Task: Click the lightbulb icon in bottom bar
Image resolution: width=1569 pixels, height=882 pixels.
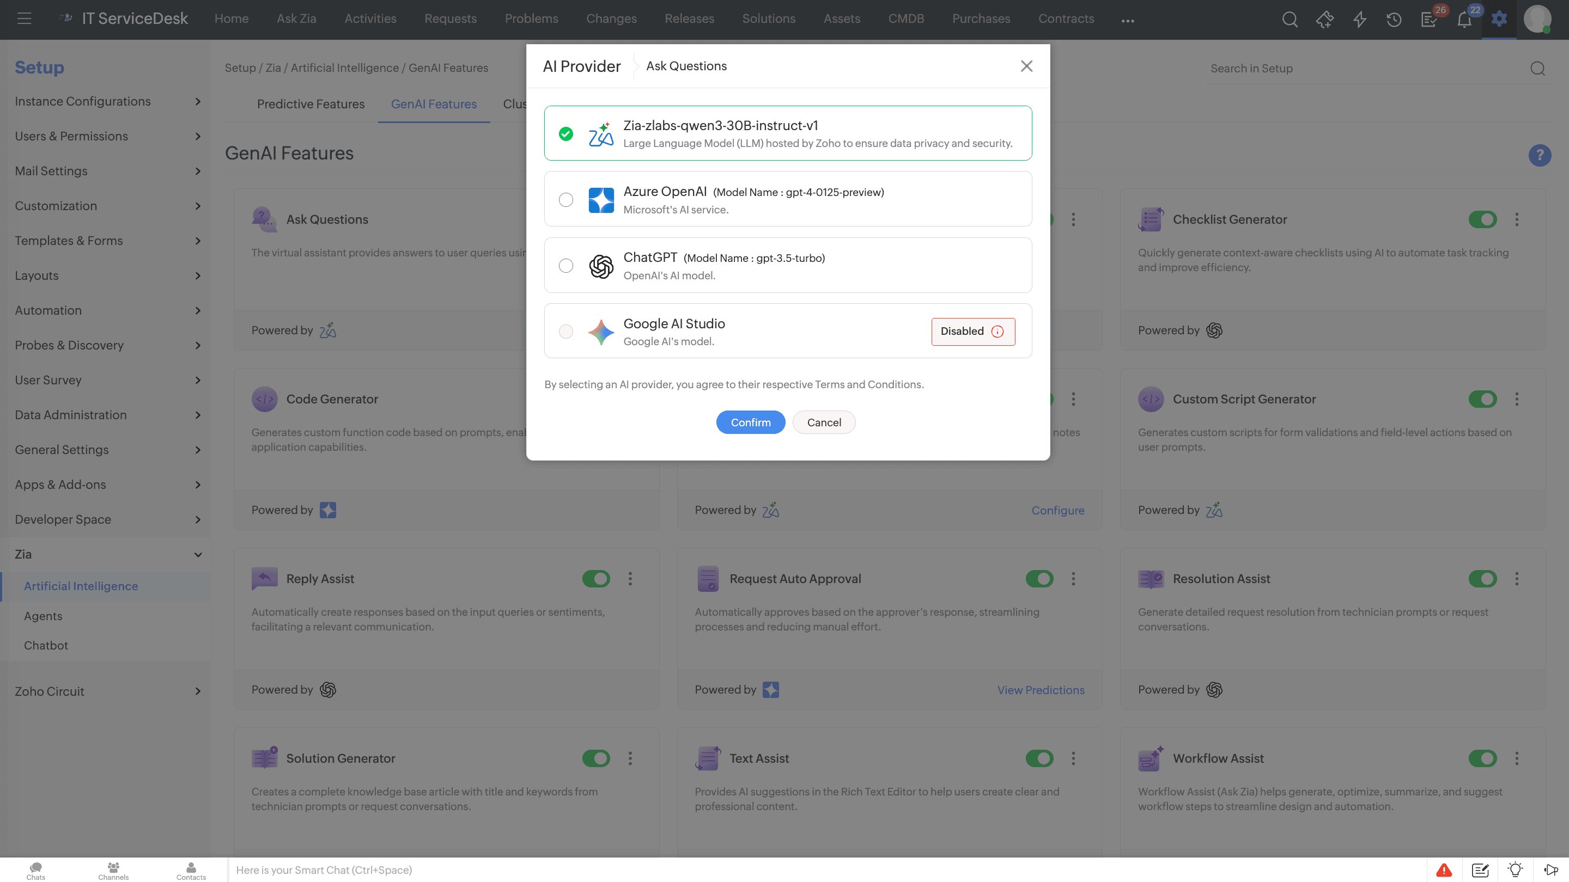Action: 1516,870
